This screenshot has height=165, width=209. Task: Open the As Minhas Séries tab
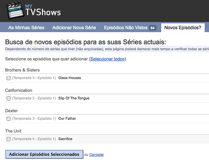(x=26, y=28)
